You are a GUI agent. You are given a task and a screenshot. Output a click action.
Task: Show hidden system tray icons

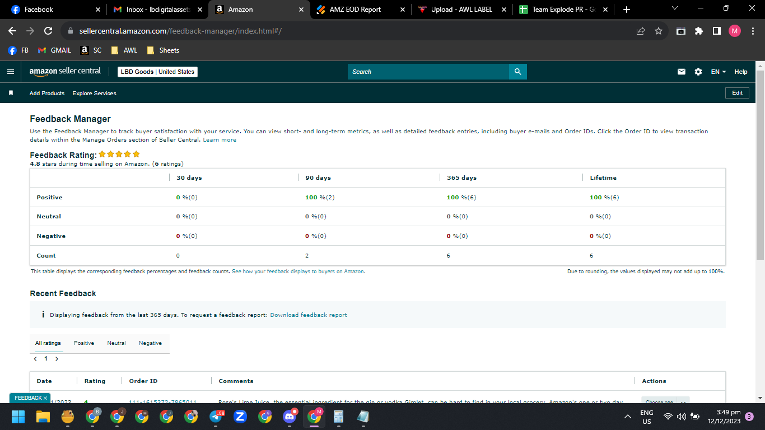[628, 417]
